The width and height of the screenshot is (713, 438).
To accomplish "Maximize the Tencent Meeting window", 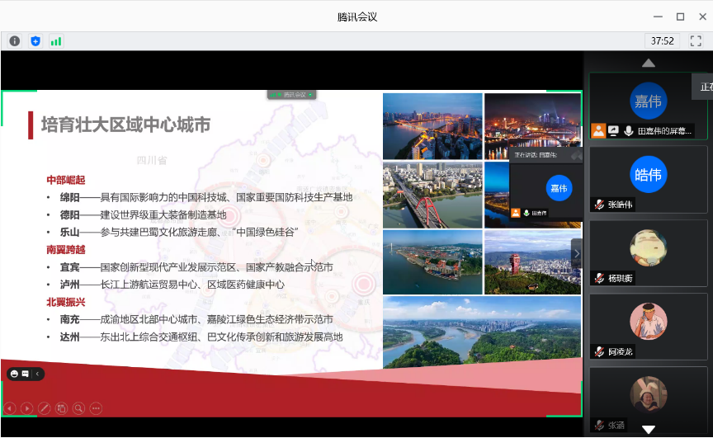I will (680, 16).
